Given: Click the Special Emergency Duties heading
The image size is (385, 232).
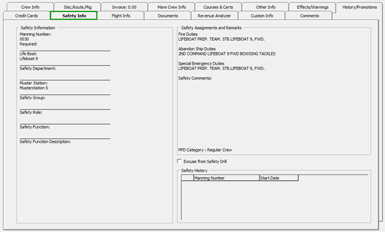Looking at the screenshot, I should click(x=202, y=63).
